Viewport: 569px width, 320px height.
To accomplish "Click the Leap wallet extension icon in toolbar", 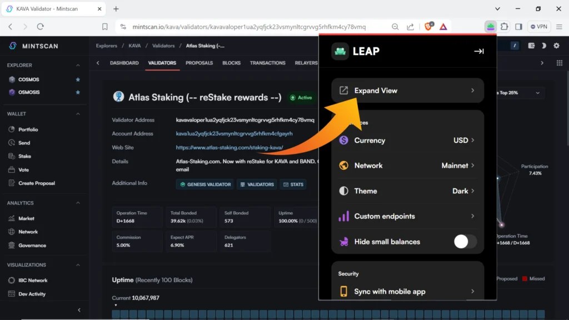I will [x=491, y=27].
